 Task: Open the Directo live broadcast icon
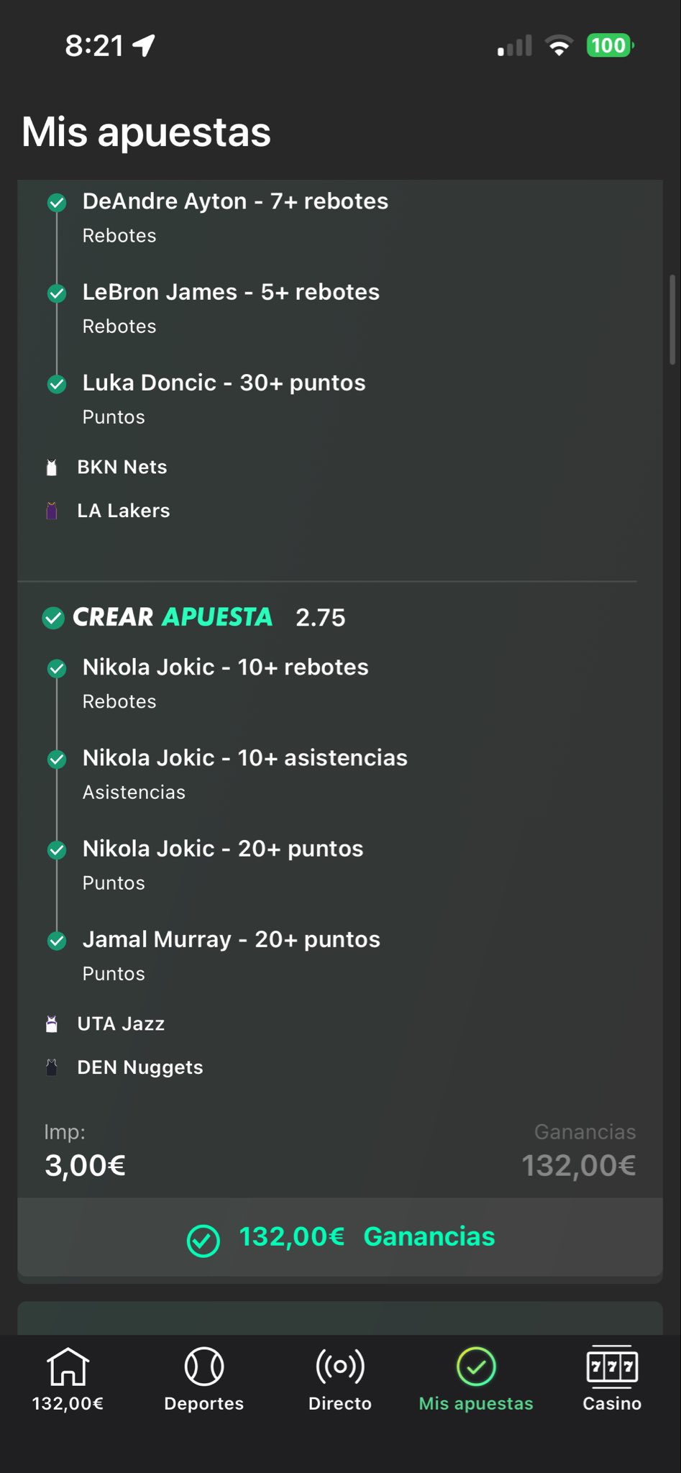[339, 1366]
